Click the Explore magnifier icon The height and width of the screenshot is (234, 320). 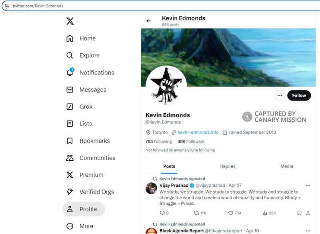(x=70, y=55)
